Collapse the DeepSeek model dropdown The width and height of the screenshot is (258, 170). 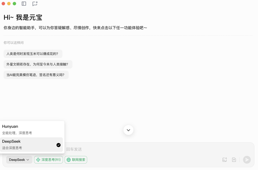(x=19, y=160)
